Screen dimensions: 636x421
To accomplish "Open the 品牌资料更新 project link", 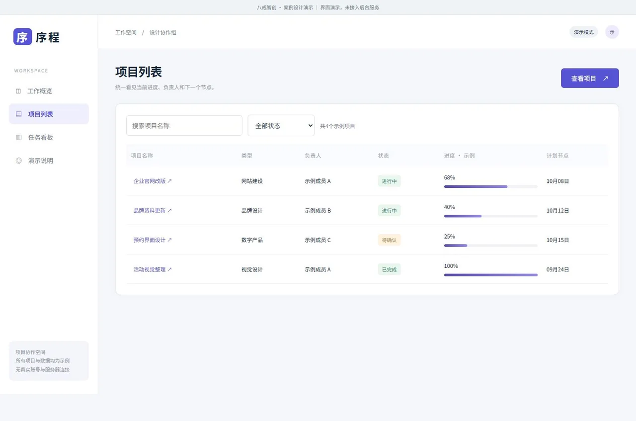I will pyautogui.click(x=153, y=210).
